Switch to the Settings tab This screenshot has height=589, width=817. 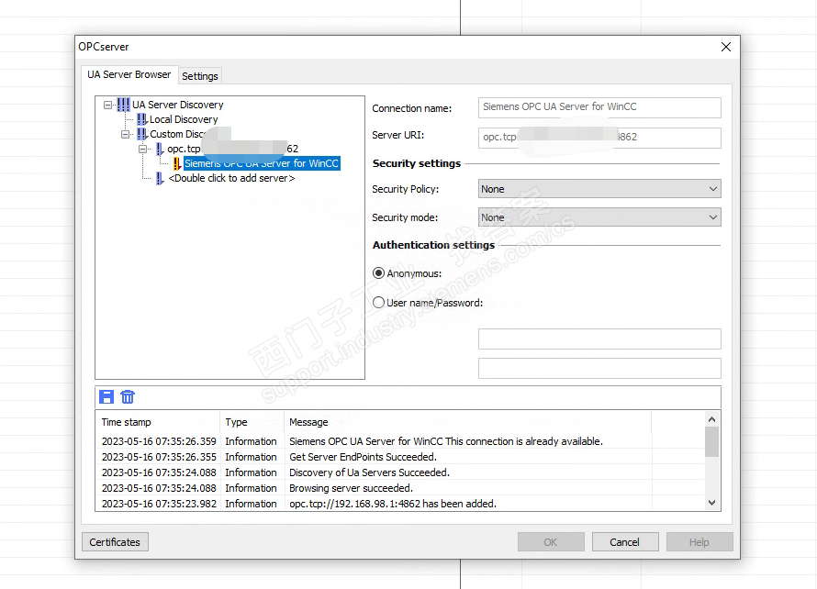[x=199, y=76]
